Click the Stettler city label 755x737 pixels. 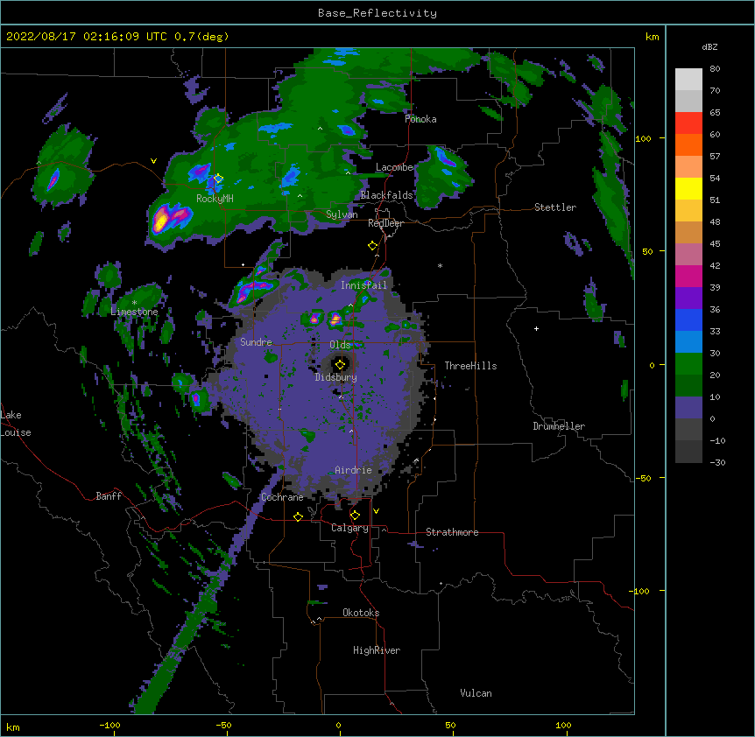(555, 207)
